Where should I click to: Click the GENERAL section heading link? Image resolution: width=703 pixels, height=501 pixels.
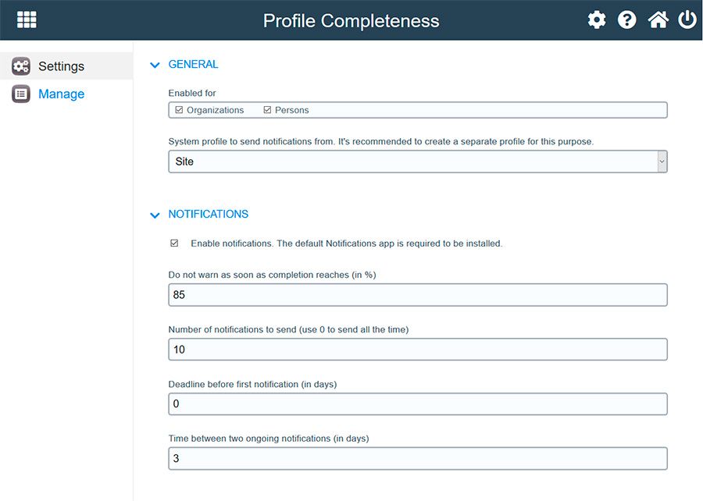[194, 65]
